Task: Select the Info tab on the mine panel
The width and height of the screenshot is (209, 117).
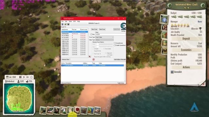Action: (164, 19)
